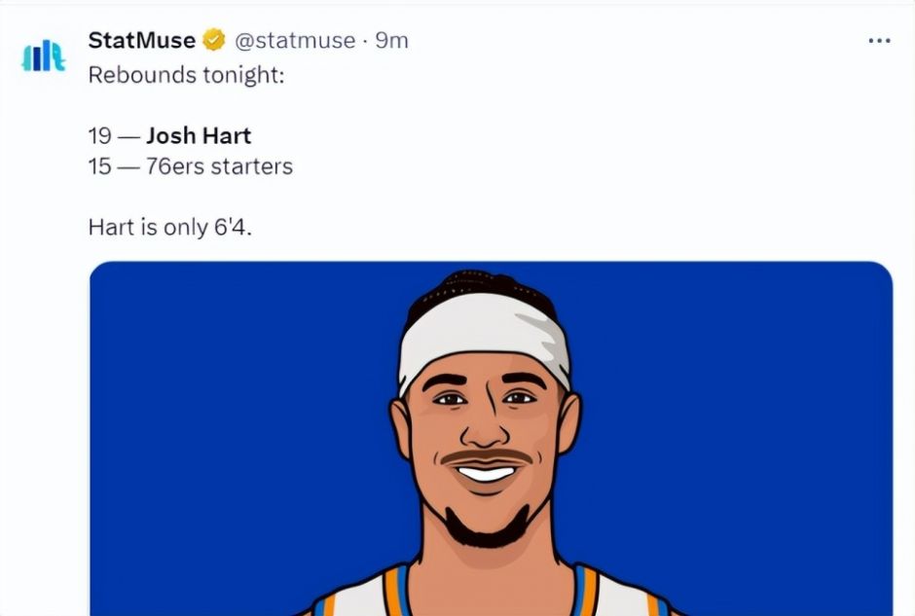The height and width of the screenshot is (616, 915).
Task: Open the tweet via the 9m timestamp
Action: click(391, 40)
